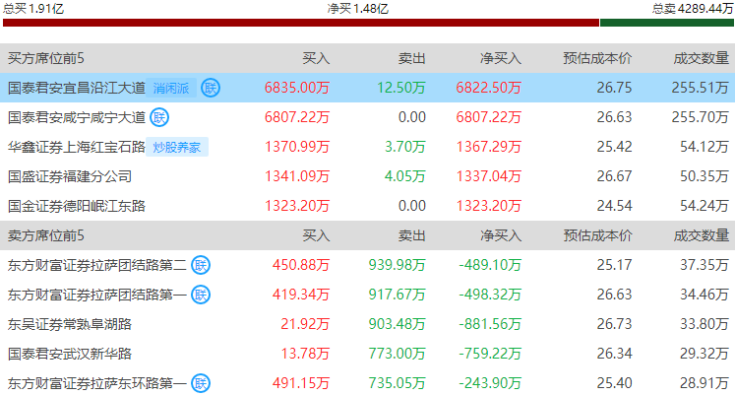Click the 买方席位前5 section title
Screen dimensions: 735x395
pyautogui.click(x=46, y=58)
